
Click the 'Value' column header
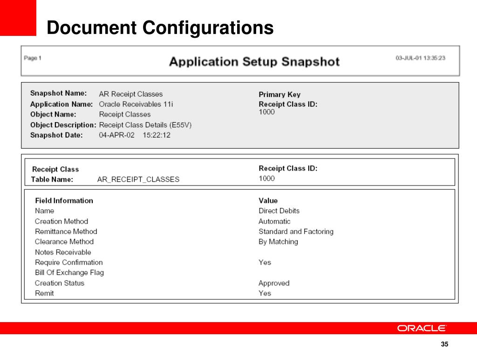click(x=268, y=200)
